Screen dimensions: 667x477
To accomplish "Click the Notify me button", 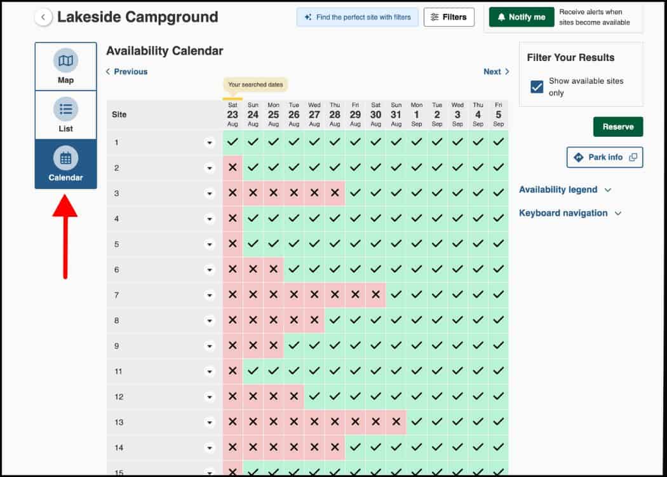I will 522,17.
